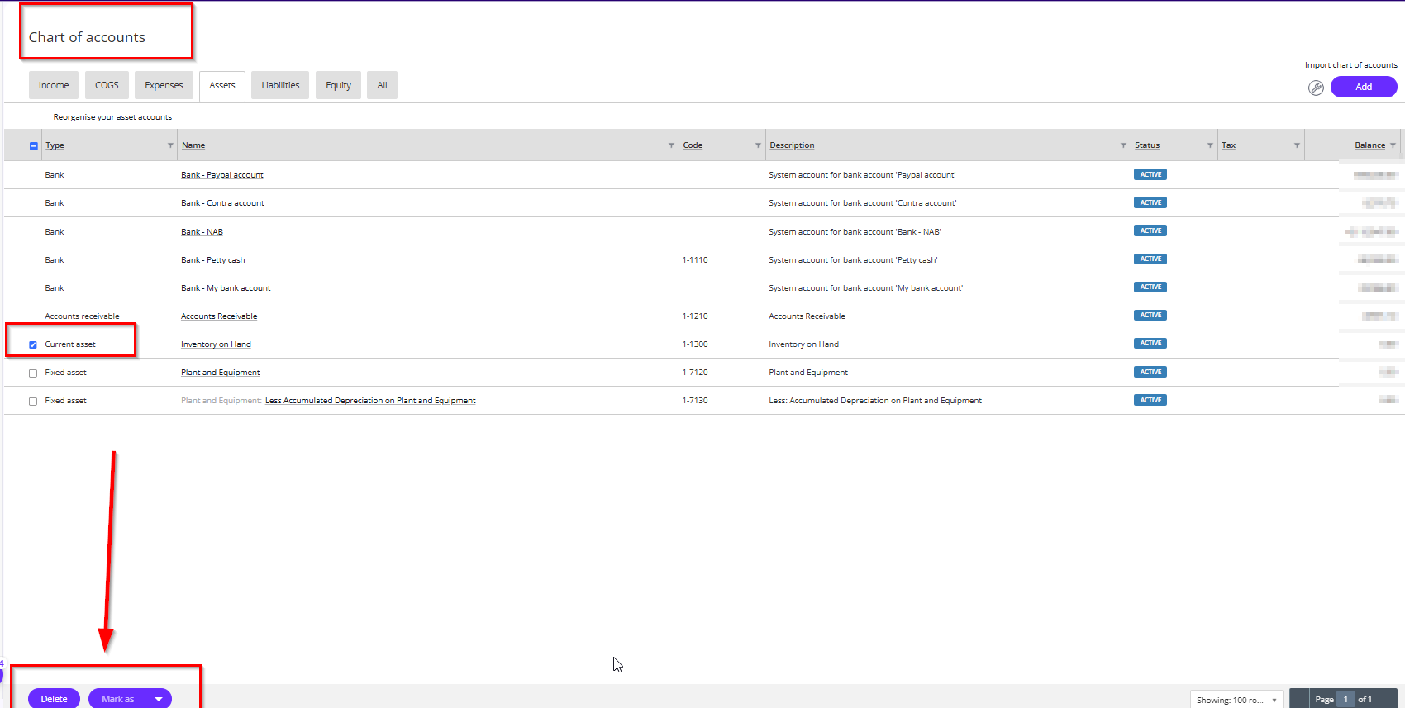Viewport: 1405px width, 708px height.
Task: Open Bank - Petty cash link
Action: (x=213, y=260)
